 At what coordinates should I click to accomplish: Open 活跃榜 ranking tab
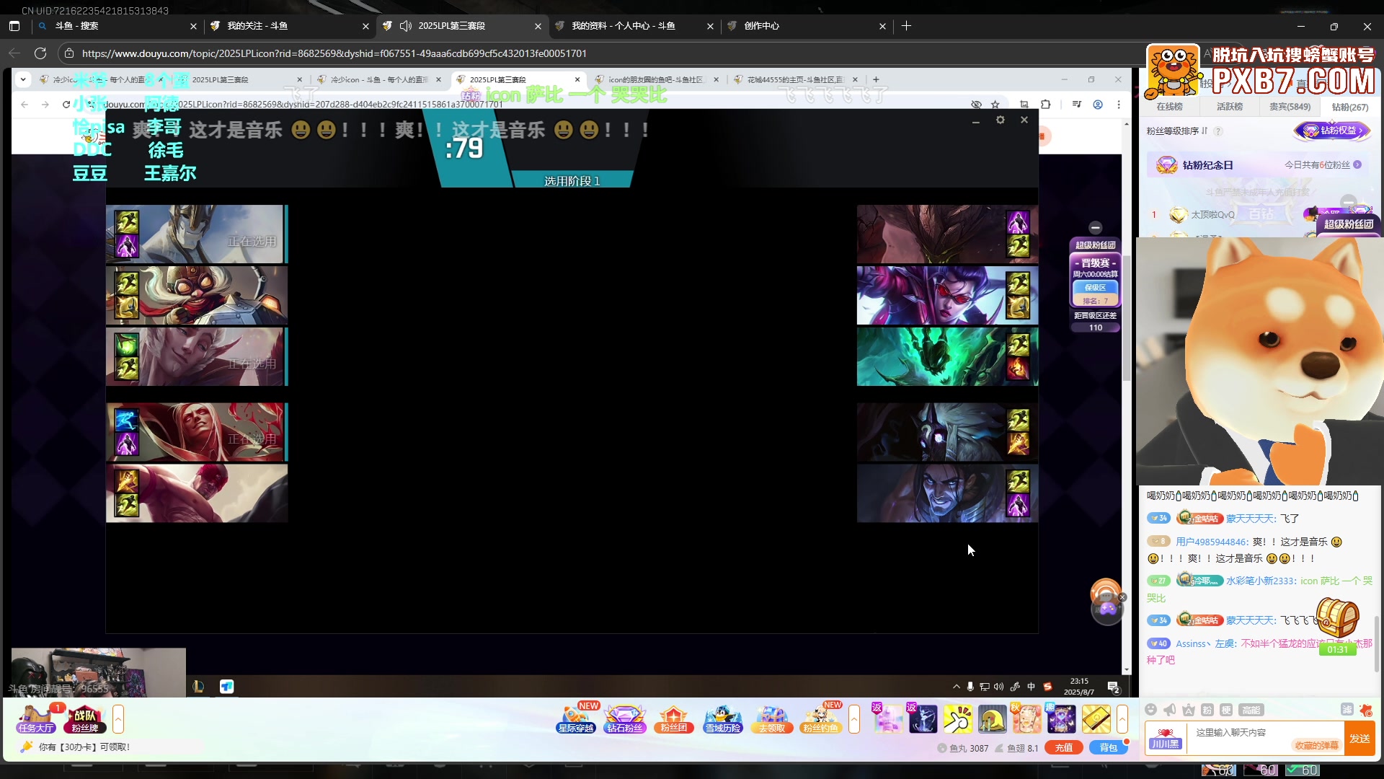pos(1229,107)
